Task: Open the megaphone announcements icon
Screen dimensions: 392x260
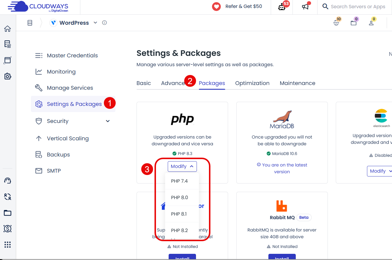Action: [x=305, y=6]
